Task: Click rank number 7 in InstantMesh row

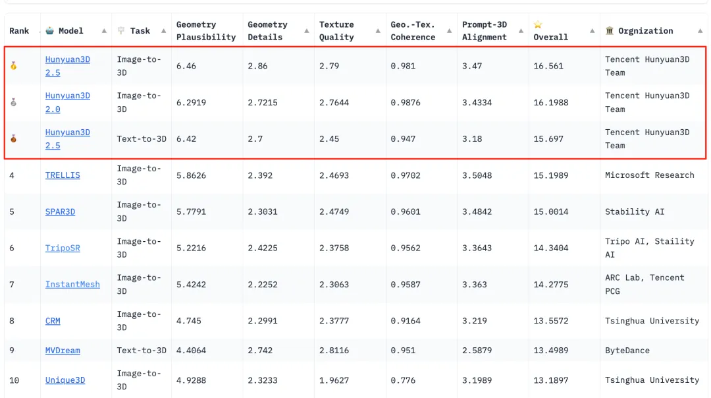Action: tap(12, 285)
